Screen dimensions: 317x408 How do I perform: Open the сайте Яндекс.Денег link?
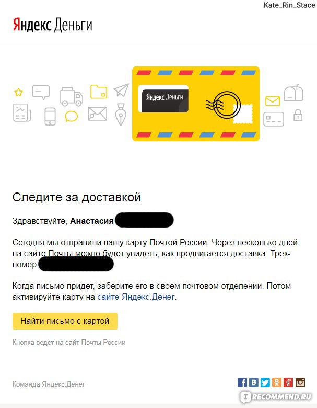click(x=136, y=297)
